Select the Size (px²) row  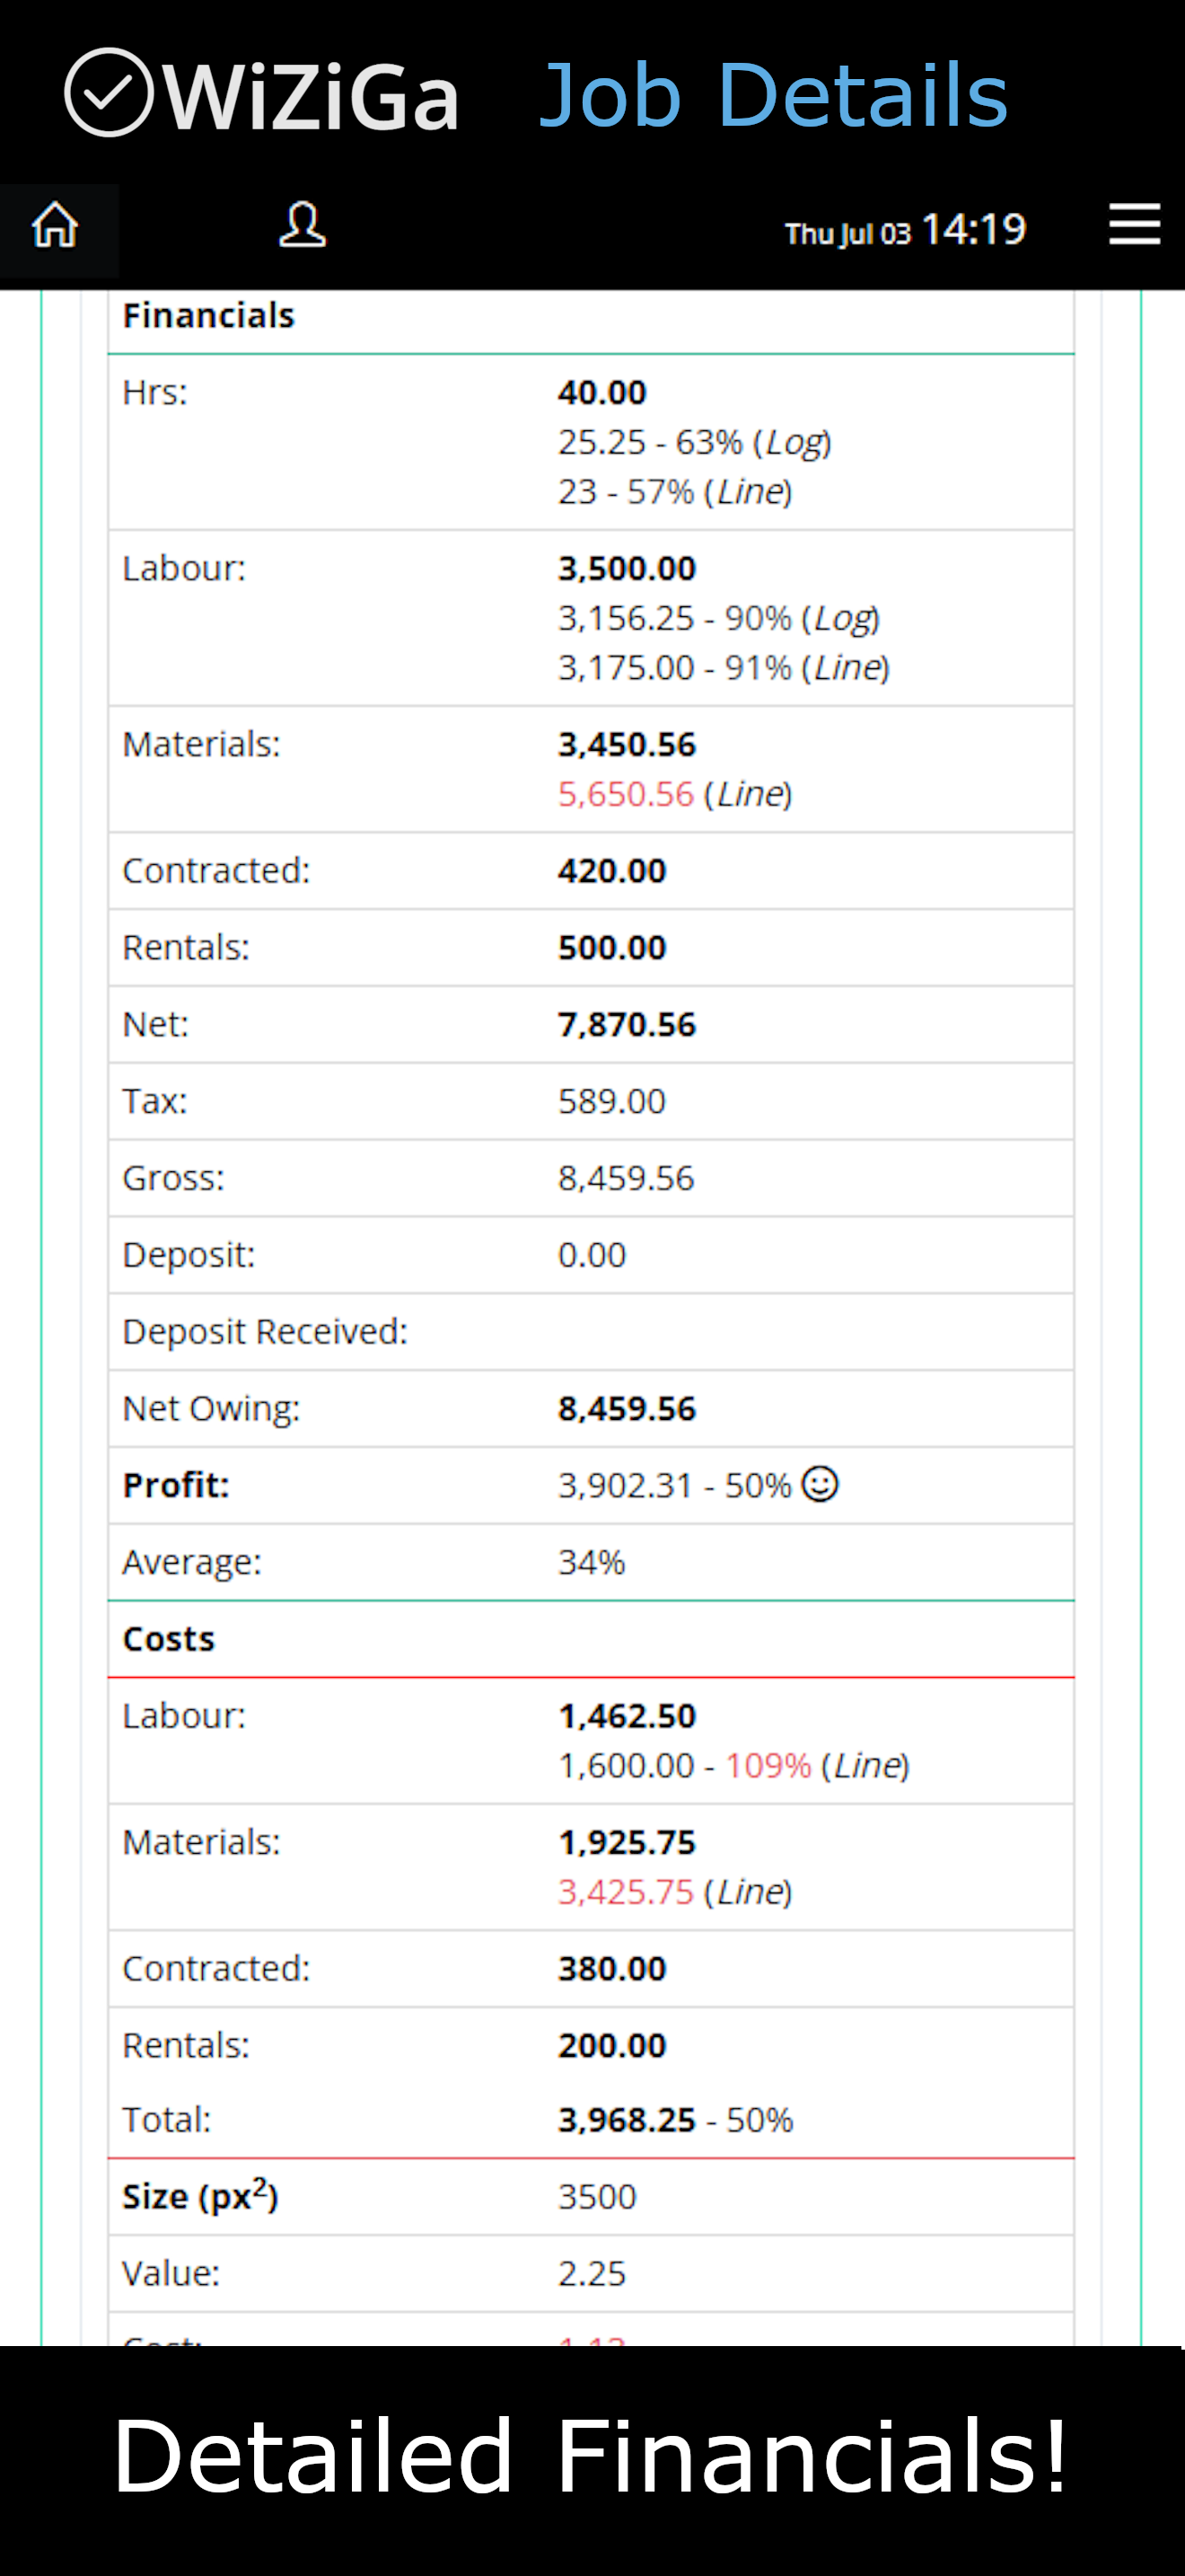(591, 2197)
